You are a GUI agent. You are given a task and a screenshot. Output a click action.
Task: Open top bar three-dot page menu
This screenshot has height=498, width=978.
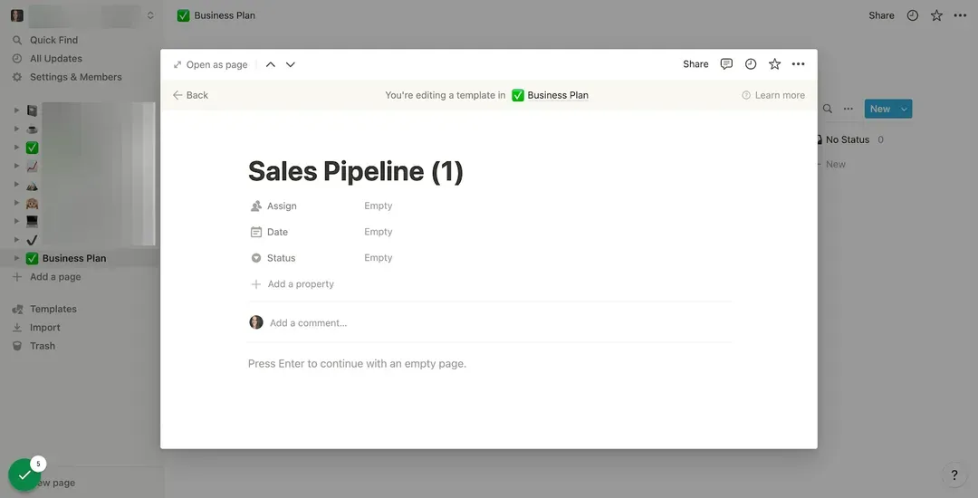point(960,15)
